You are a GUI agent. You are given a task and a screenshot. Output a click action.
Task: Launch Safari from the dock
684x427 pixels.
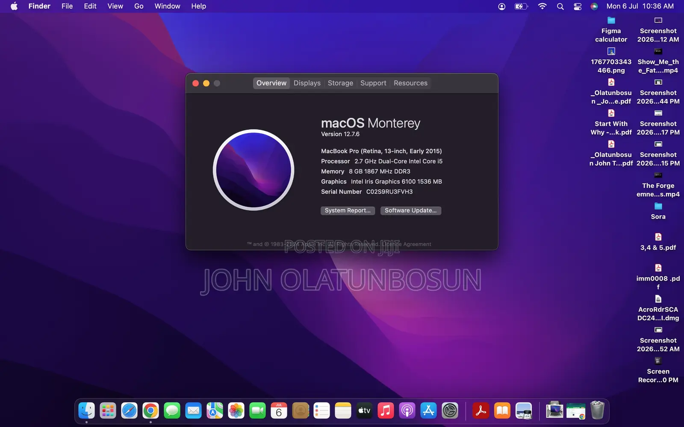point(130,411)
